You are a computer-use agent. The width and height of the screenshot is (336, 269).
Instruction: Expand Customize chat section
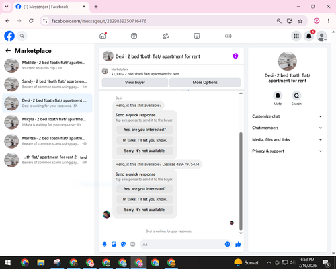point(287,116)
